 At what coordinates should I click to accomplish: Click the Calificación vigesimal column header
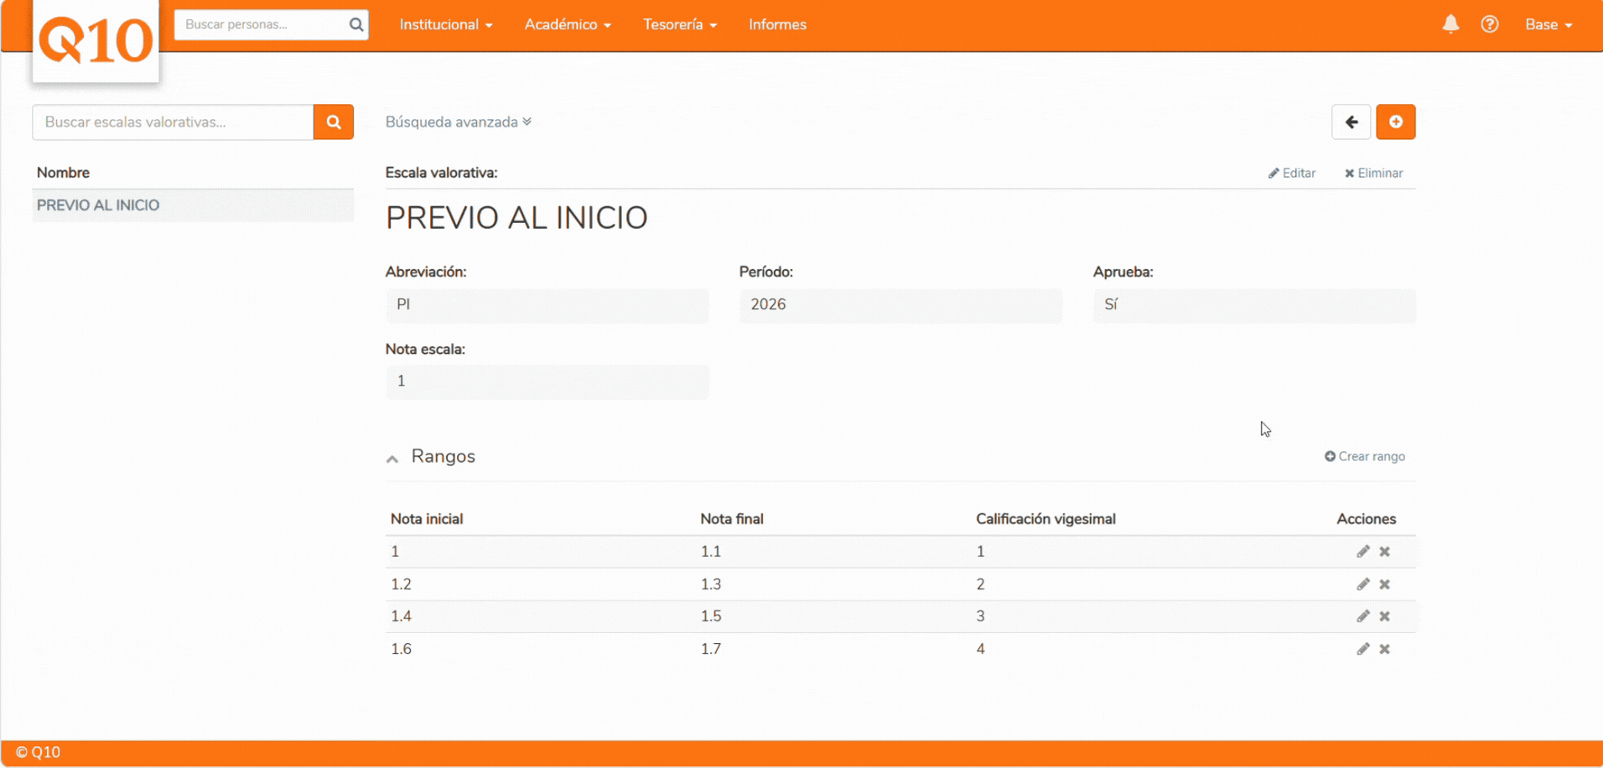click(1045, 519)
